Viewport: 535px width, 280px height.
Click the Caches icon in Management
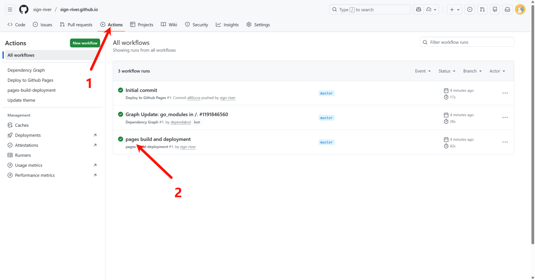point(10,125)
